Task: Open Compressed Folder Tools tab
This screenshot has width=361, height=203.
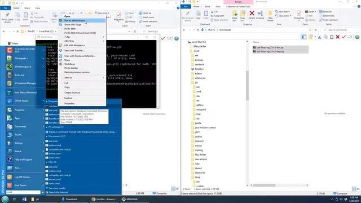Action: click(238, 6)
